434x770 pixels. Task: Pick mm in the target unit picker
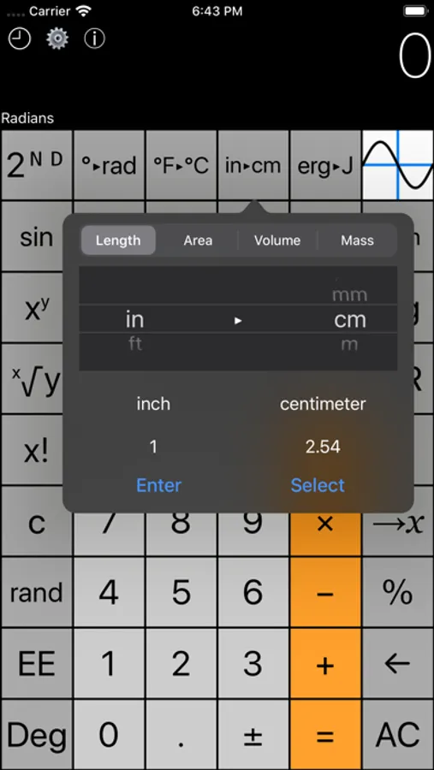click(349, 294)
